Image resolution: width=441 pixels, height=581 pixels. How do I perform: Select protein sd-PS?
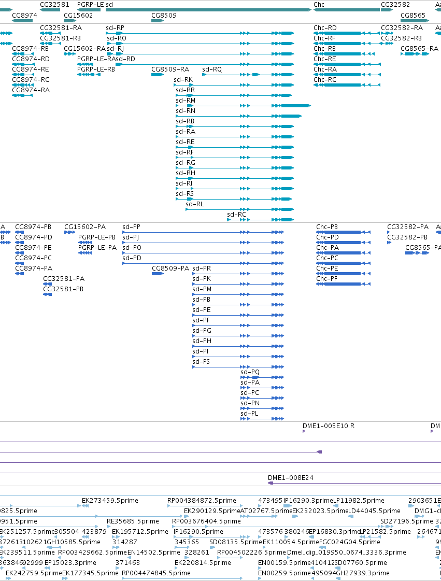[x=238, y=367]
